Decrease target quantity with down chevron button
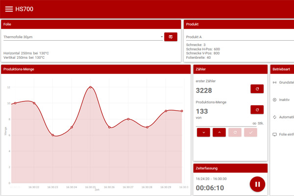 pos(203,132)
